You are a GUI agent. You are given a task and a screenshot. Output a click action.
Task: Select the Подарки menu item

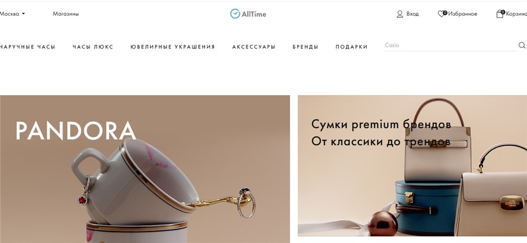pos(352,47)
